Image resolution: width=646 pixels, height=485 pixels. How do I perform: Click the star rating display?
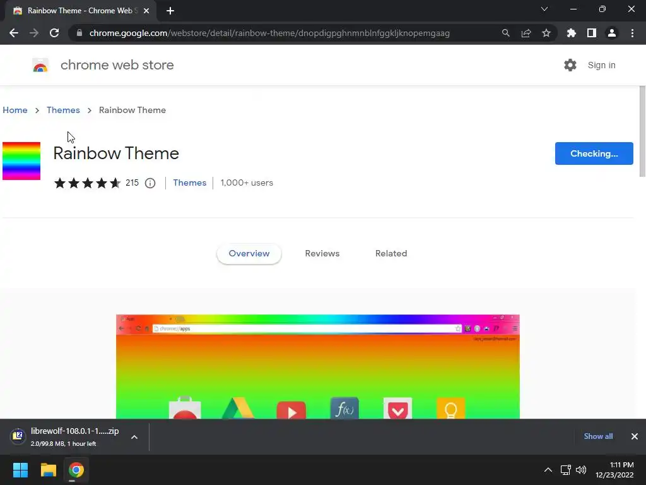tap(87, 183)
